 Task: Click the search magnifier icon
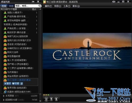[x=40, y=6]
